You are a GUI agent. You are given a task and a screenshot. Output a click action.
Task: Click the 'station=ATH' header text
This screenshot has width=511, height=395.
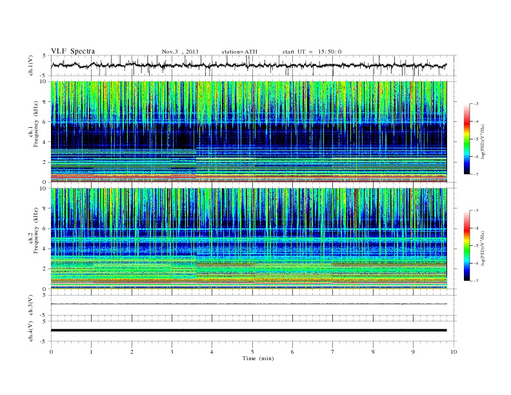tap(239, 52)
